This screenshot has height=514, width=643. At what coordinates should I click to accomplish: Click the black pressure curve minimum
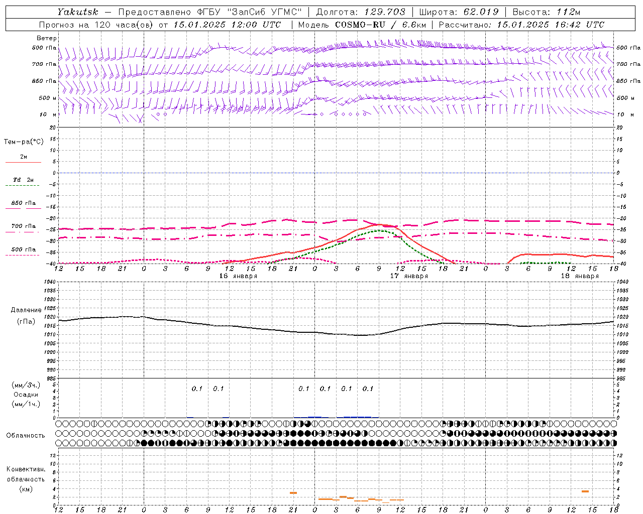pyautogui.click(x=361, y=335)
